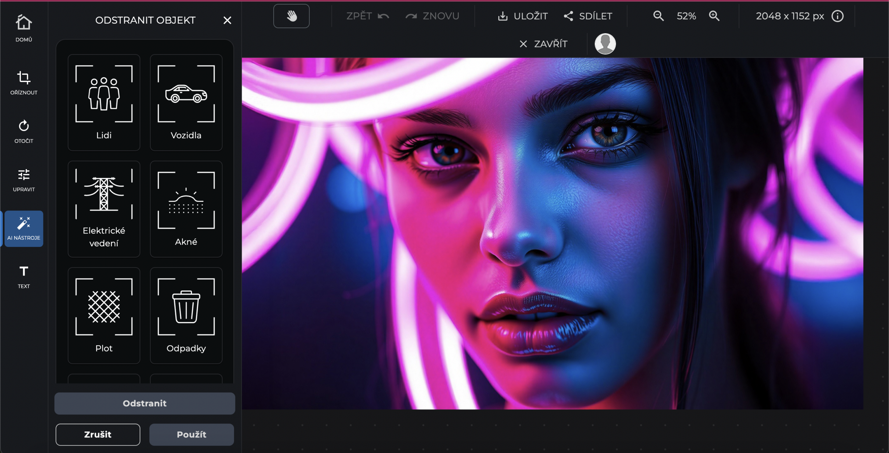This screenshot has width=889, height=453.
Task: Open the AI Nástroje tools tab
Action: pos(24,228)
